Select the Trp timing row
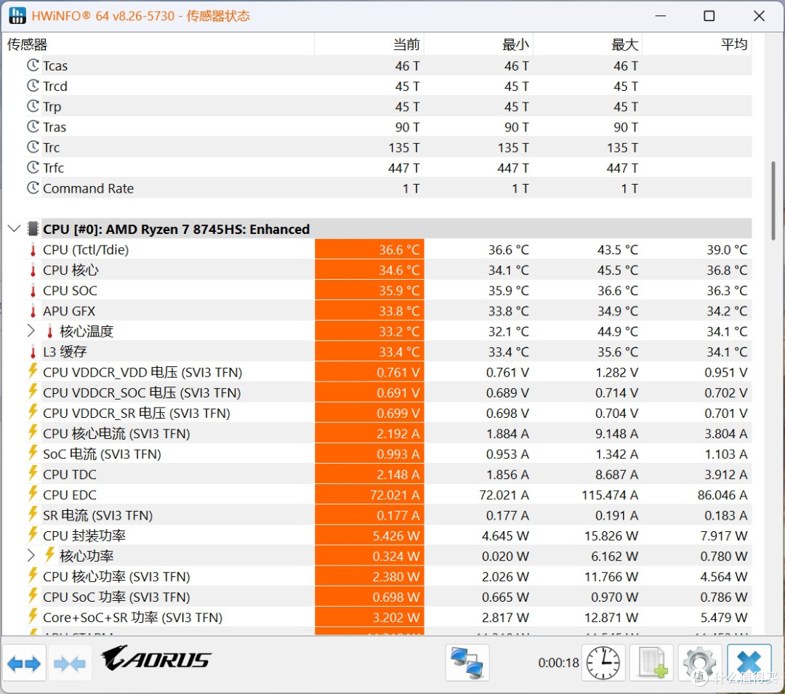The image size is (785, 694). 388,107
